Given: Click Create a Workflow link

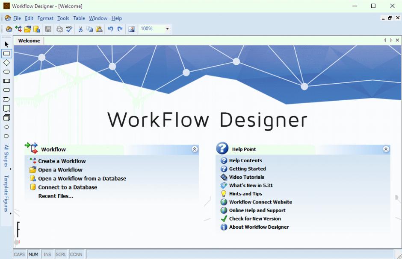Looking at the screenshot, I should (62, 161).
